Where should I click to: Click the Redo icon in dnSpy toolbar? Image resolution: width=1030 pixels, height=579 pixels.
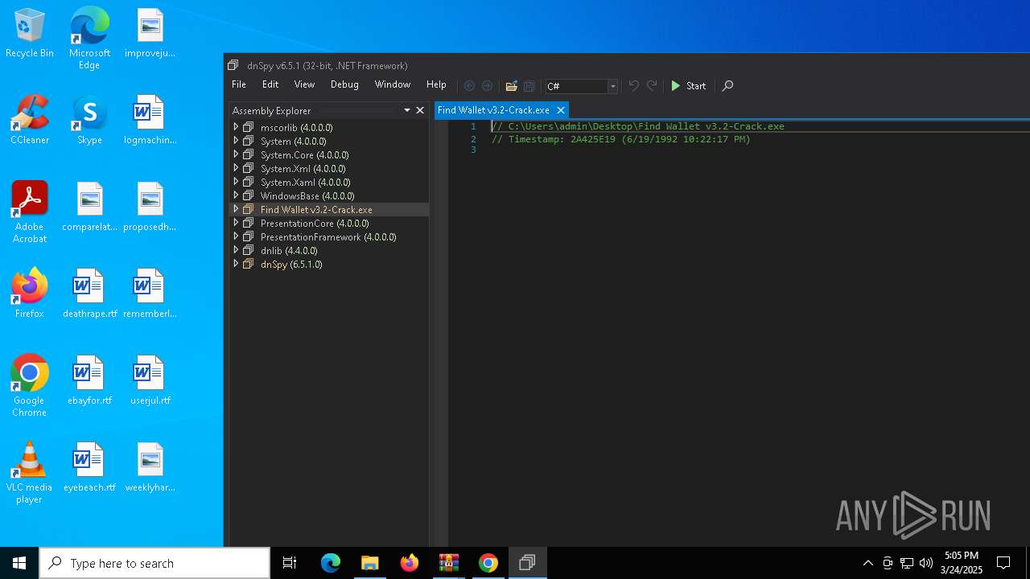point(652,86)
